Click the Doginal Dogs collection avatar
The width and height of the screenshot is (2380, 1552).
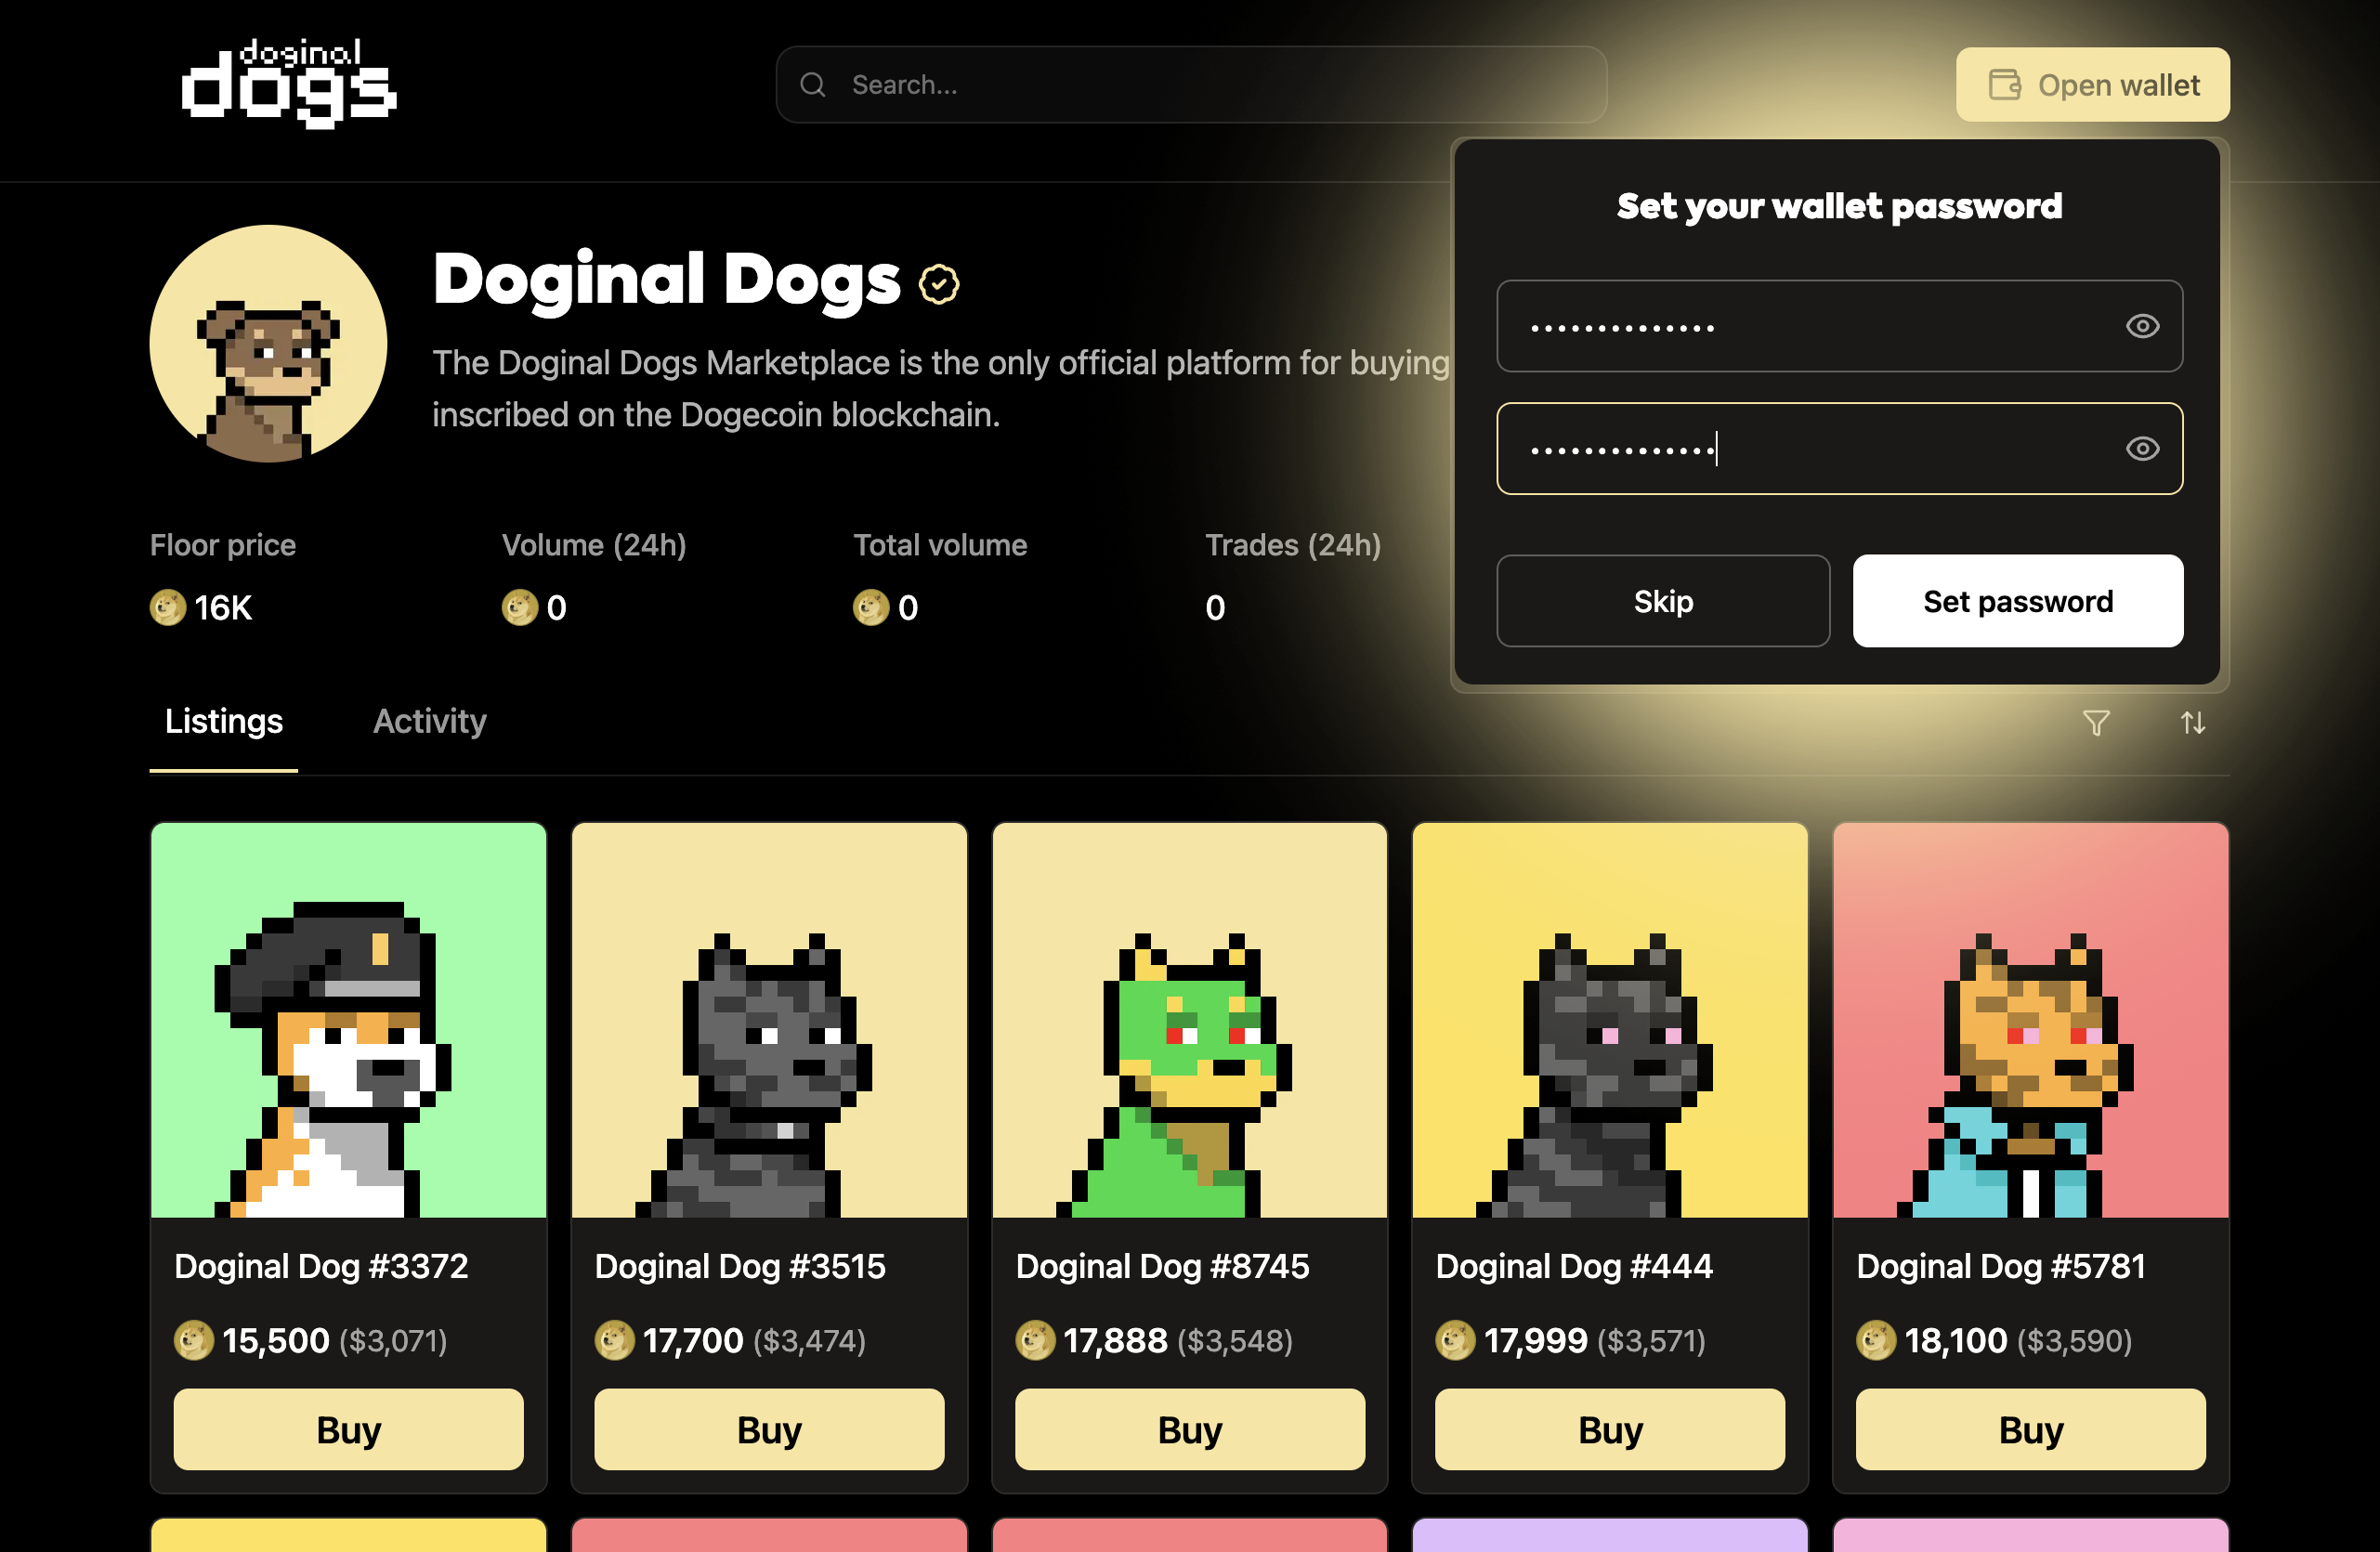click(268, 343)
